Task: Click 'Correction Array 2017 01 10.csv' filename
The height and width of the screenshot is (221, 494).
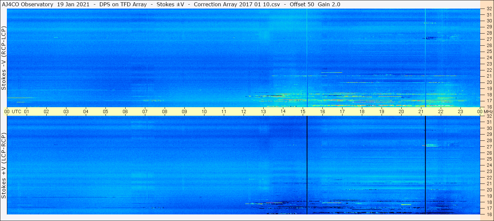Action: (x=237, y=4)
